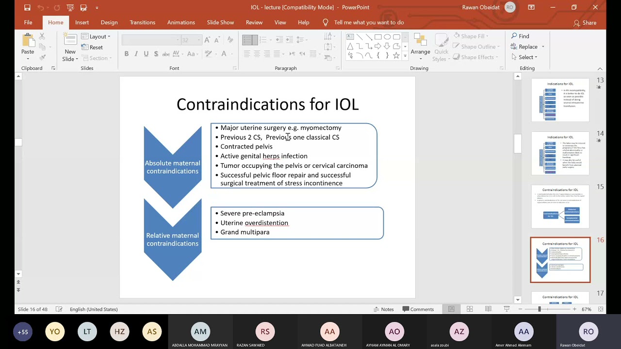Click the spell check status icon
The width and height of the screenshot is (621, 349).
[59, 309]
